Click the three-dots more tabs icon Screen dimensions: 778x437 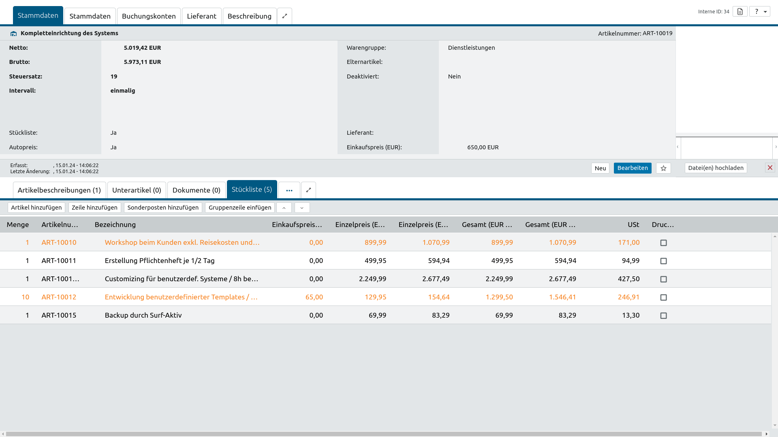pos(289,190)
